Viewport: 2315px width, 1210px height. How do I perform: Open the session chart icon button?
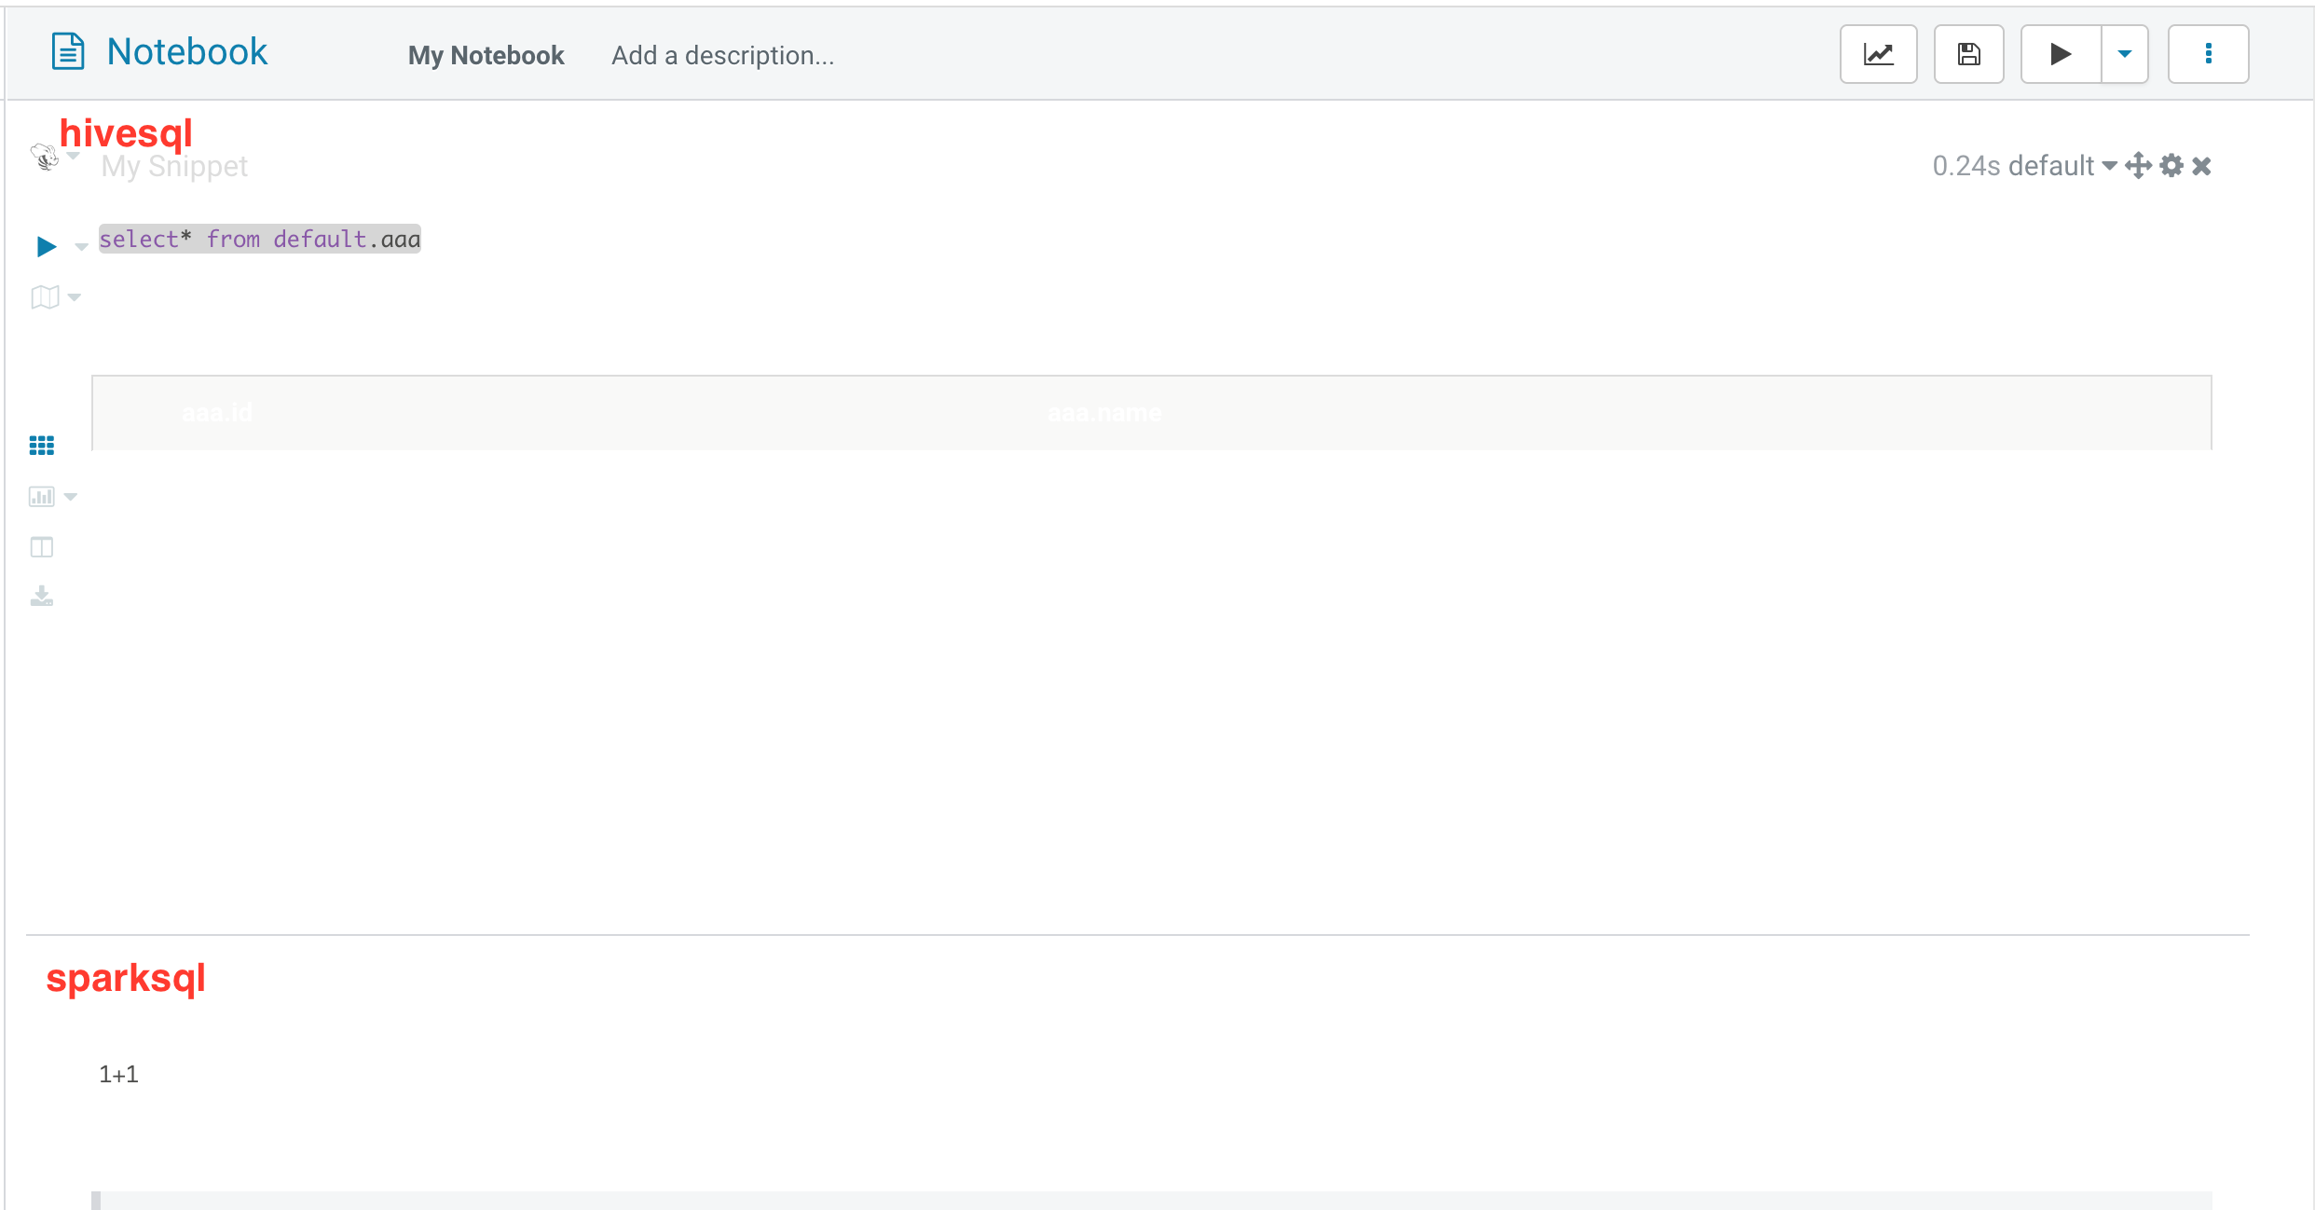tap(1878, 54)
